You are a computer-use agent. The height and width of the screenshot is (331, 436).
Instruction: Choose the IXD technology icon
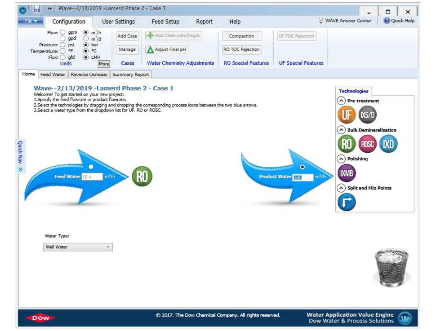pyautogui.click(x=388, y=144)
